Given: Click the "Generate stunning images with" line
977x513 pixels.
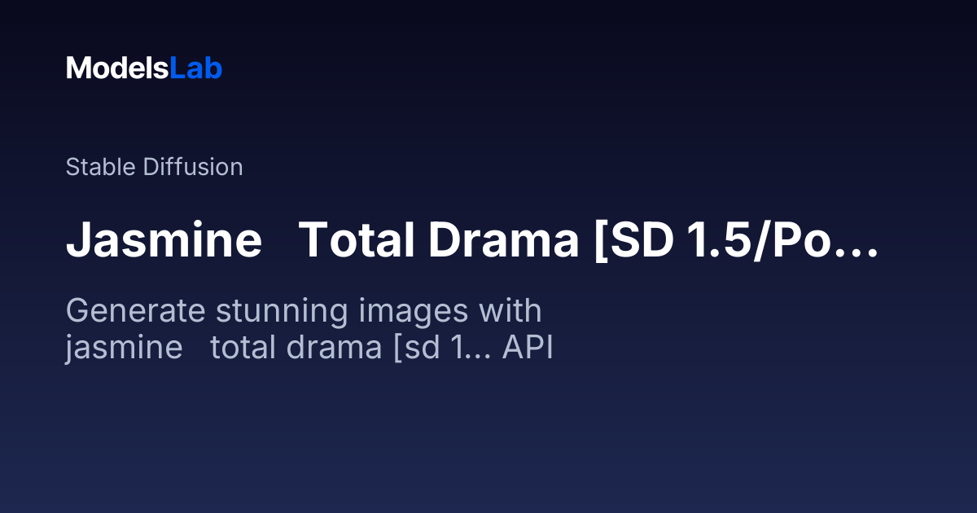Looking at the screenshot, I should tap(304, 312).
